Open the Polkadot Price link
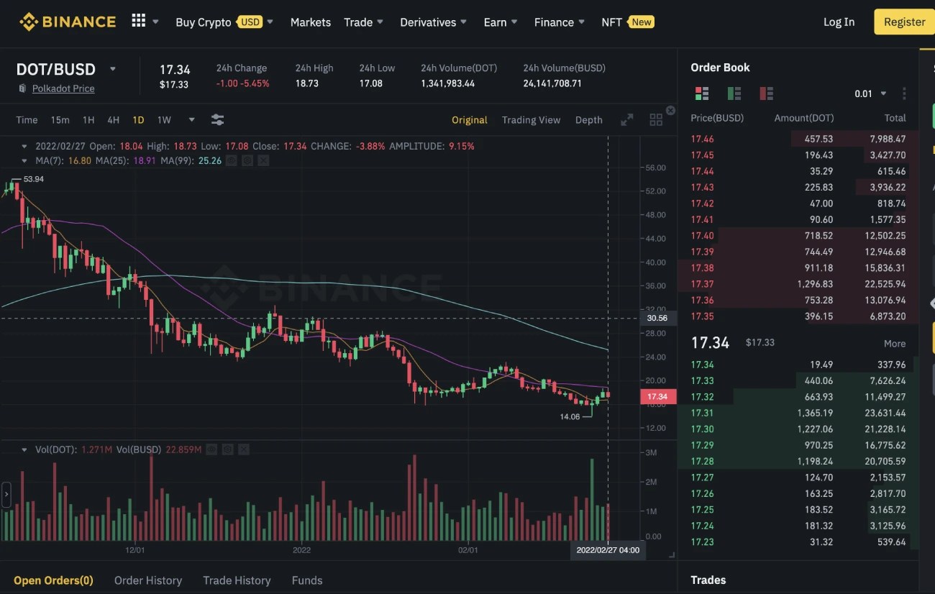Viewport: 935px width, 594px height. (63, 88)
